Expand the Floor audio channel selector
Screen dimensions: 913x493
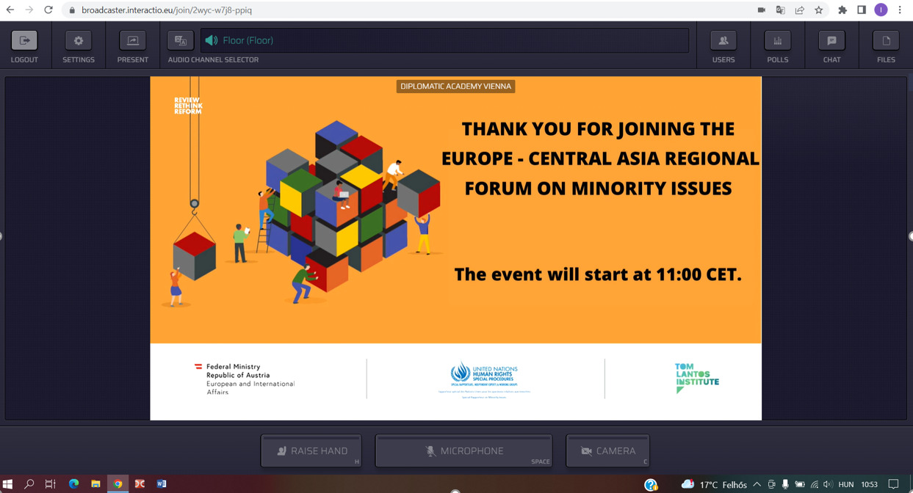pos(444,40)
